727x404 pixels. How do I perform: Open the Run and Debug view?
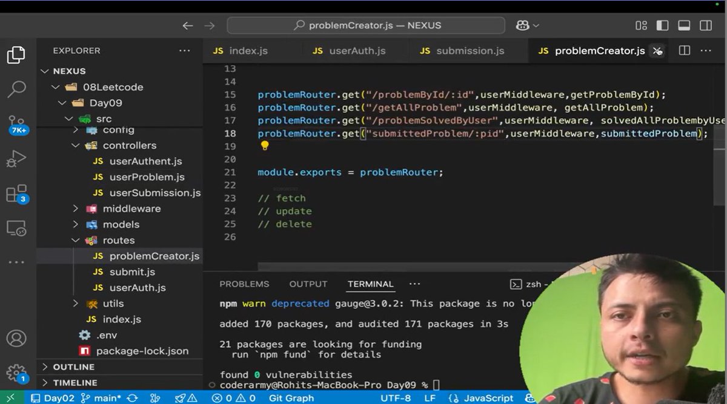point(16,159)
